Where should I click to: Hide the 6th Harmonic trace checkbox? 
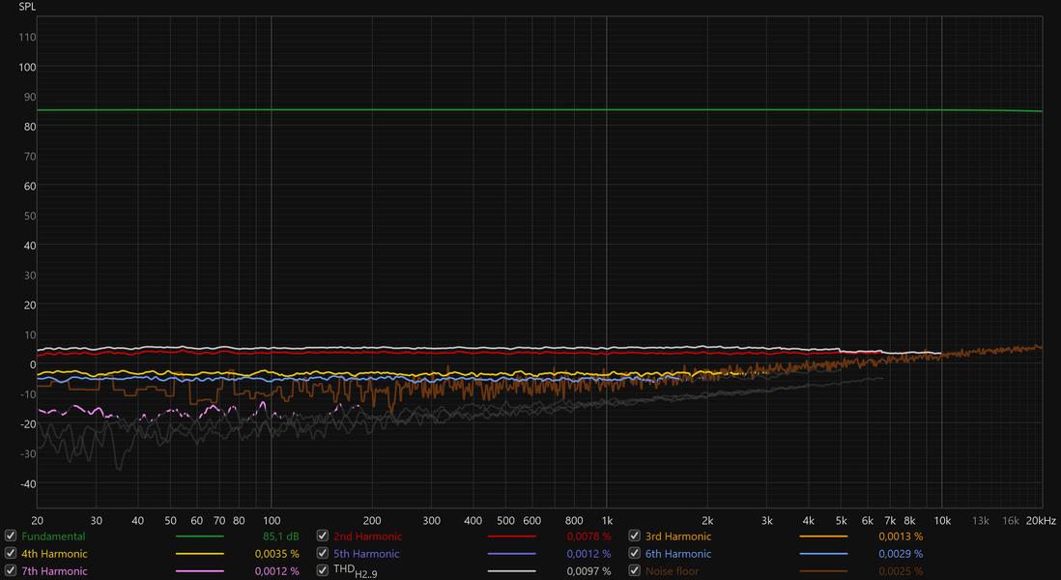pyautogui.click(x=634, y=554)
